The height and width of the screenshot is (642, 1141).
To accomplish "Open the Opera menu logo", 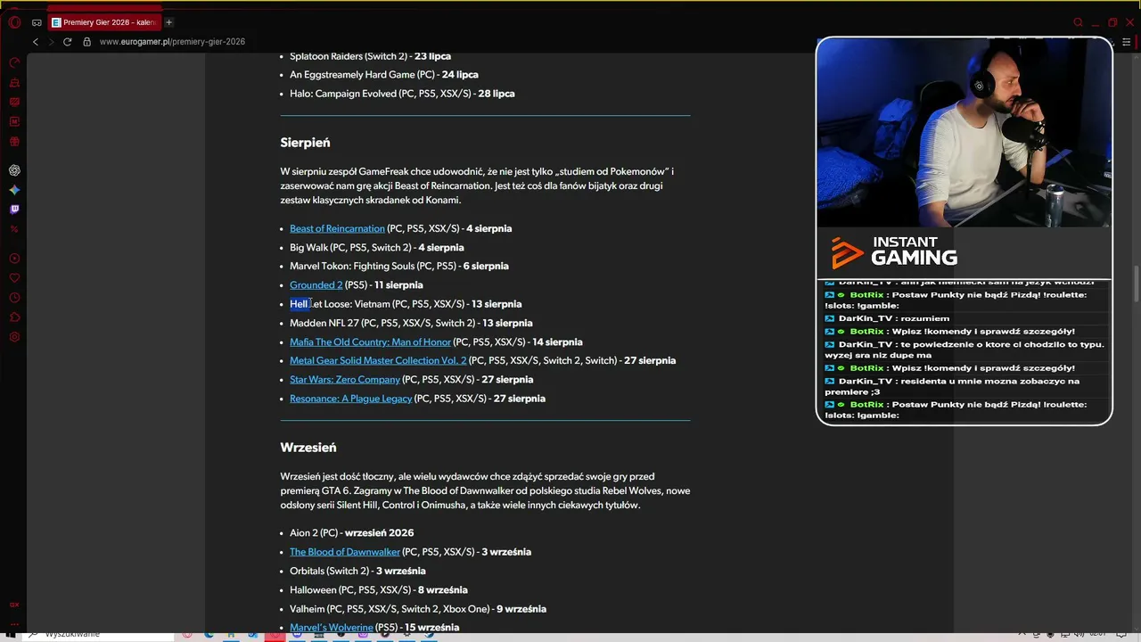I will 14,22.
